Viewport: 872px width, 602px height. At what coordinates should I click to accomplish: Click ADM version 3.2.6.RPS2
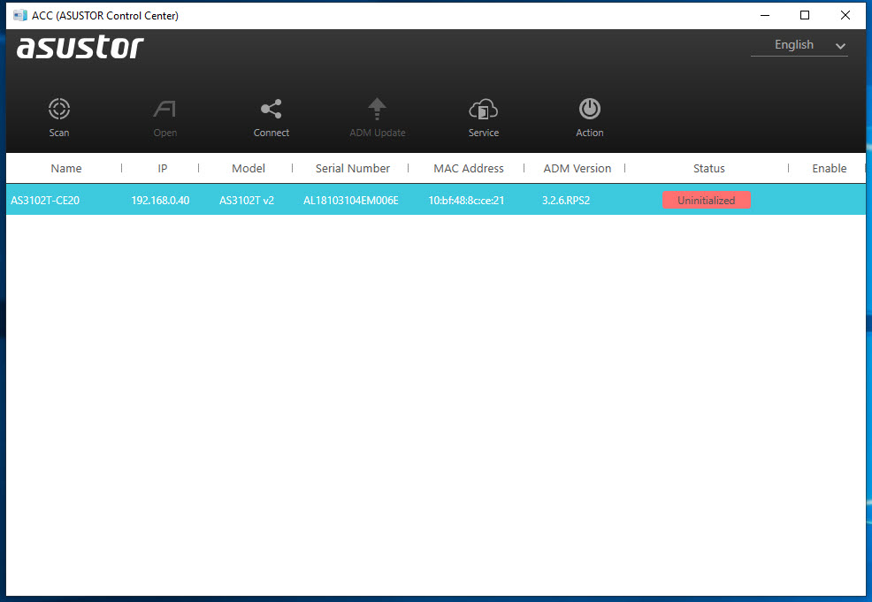click(x=566, y=200)
